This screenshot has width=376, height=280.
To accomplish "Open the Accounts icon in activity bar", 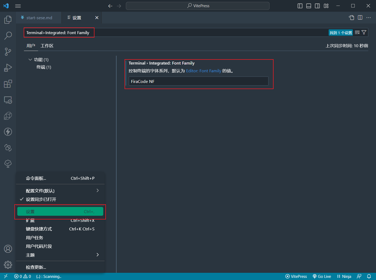I will tap(8, 249).
